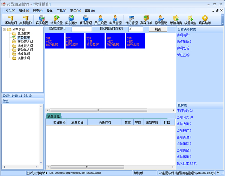225x176 pixels.
Task: Click consumption table horizontal scrollbar thumb
Action: click(87, 167)
